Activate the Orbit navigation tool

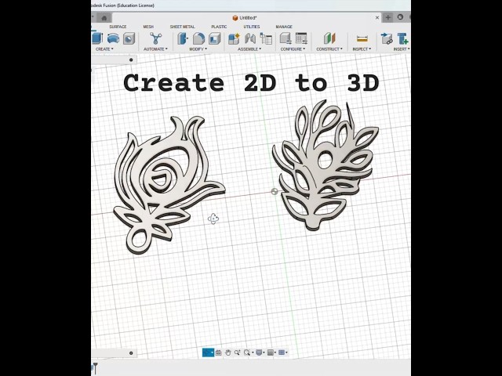click(x=207, y=352)
